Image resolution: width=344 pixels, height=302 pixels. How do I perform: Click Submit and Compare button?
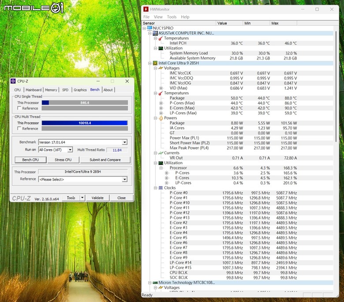pyautogui.click(x=105, y=160)
